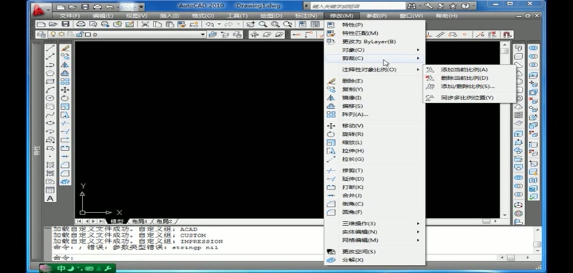Open the 格式(O) menu
The height and width of the screenshot is (273, 573).
203,16
